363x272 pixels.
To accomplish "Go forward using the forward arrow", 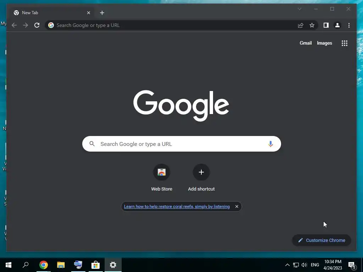I will (x=26, y=25).
